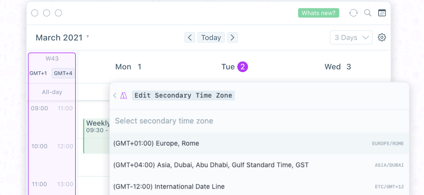This screenshot has width=424, height=195.
Task: Select Tuesday 2 day header
Action: tap(235, 67)
